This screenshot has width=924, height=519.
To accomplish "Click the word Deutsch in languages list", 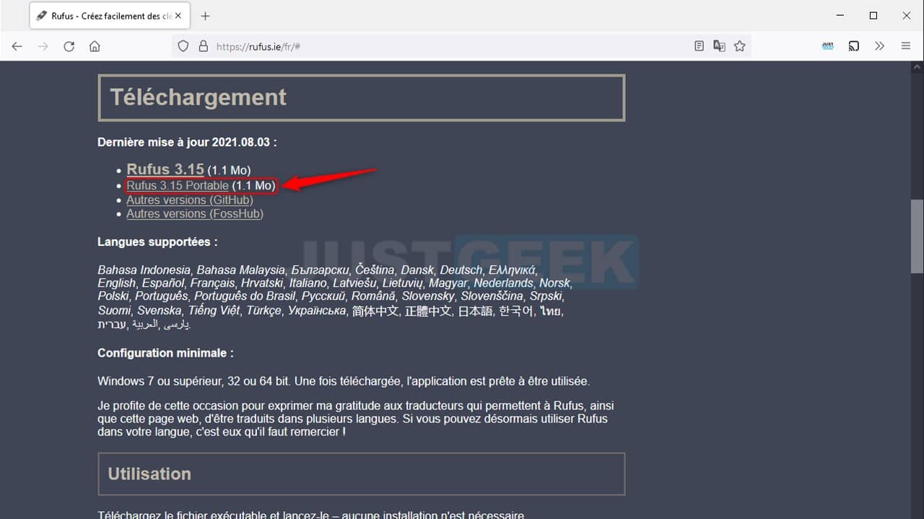I will coord(461,270).
